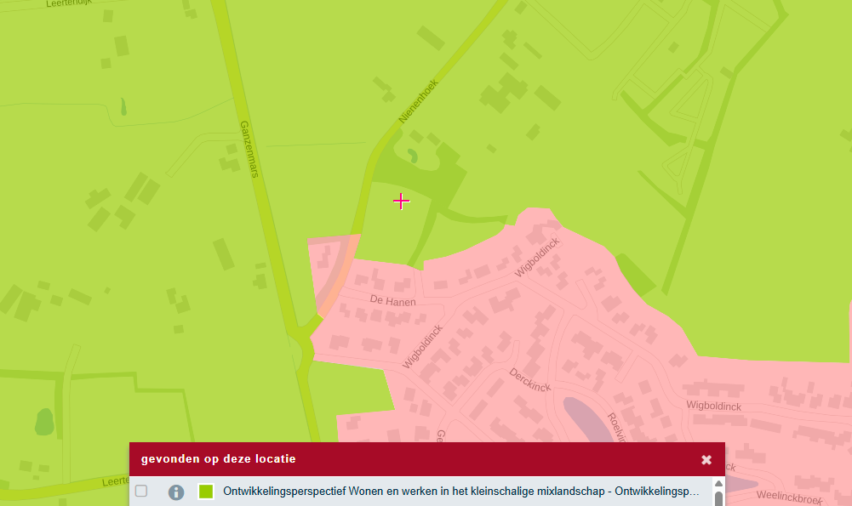Click the Nienenhoek street label
The width and height of the screenshot is (852, 506).
[x=418, y=101]
